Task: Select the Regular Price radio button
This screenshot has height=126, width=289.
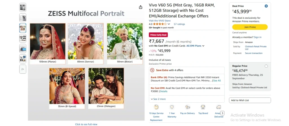Action: [x=266, y=66]
